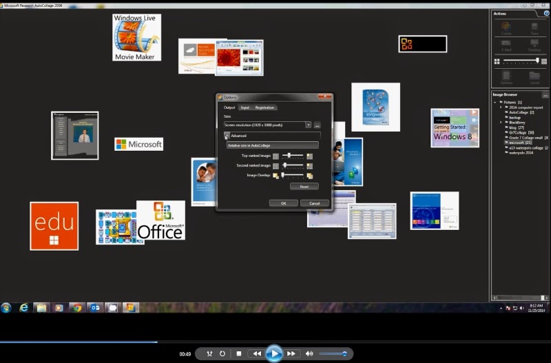Screen dimensions: 551x363
Task: Click Image Browser ellipsis browse button
Action: [545, 95]
